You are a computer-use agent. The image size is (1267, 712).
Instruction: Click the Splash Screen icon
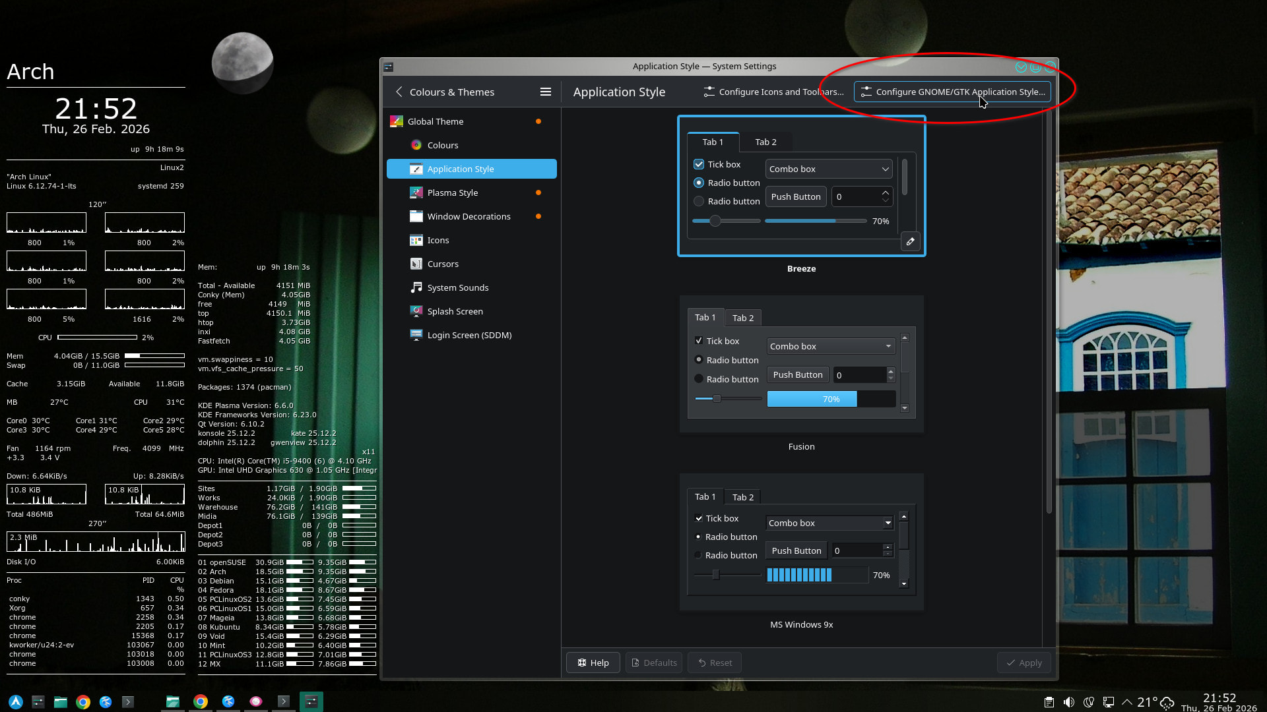click(416, 311)
